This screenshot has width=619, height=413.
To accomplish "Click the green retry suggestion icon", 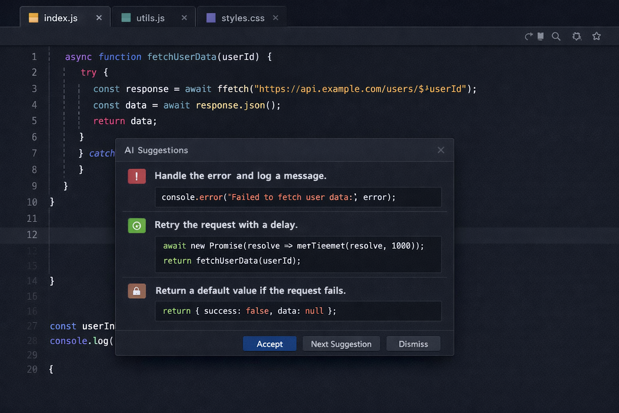I will (x=137, y=225).
